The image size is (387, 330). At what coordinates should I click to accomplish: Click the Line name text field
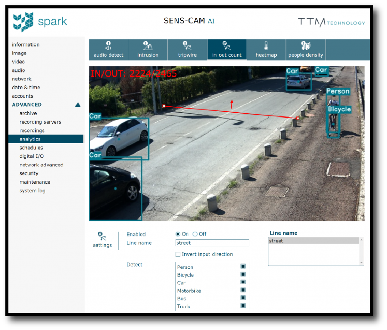(x=212, y=243)
